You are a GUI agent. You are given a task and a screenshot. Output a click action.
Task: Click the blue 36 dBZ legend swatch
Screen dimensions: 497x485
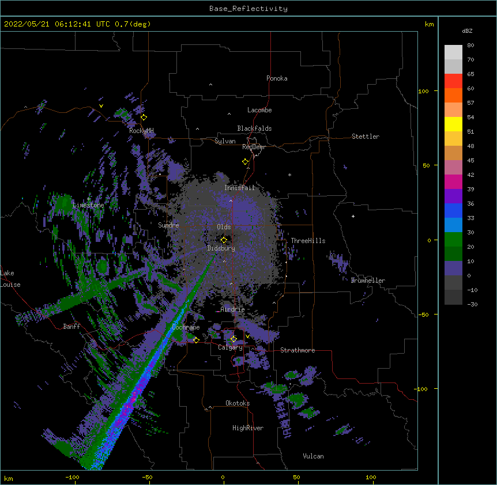tap(453, 210)
